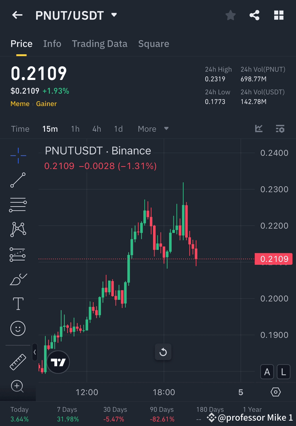Select the emoji sticker tool
This screenshot has height=426, width=296.
(x=18, y=328)
